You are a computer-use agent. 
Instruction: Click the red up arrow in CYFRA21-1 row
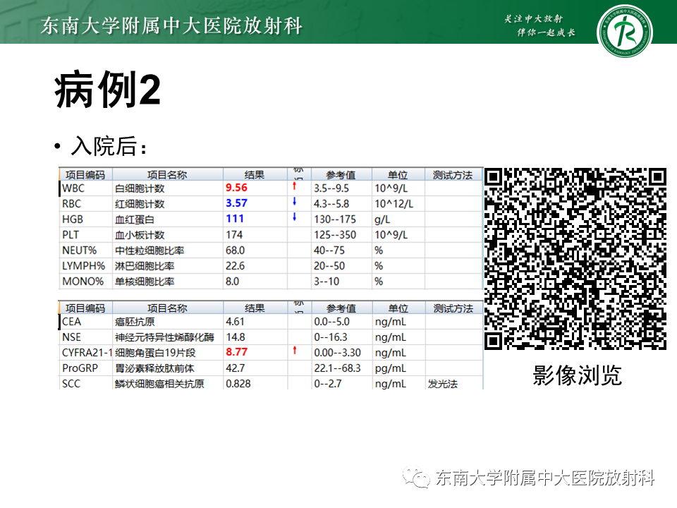295,351
